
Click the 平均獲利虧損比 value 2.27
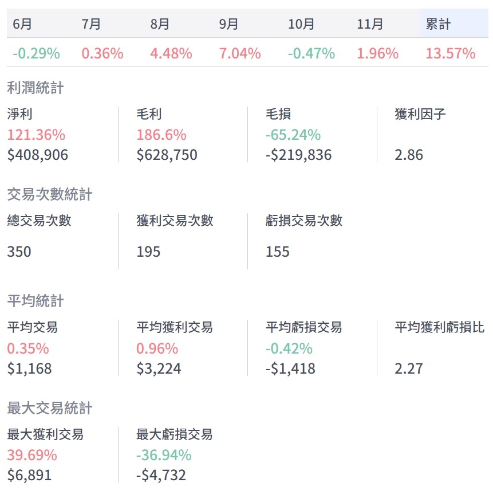click(409, 368)
